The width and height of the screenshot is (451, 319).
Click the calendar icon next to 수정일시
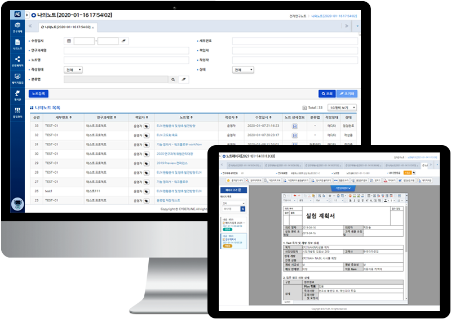tap(68, 41)
